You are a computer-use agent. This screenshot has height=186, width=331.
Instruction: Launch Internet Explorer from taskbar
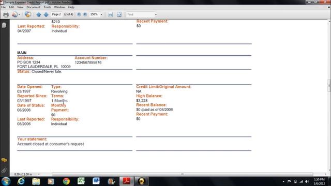click(x=21, y=181)
